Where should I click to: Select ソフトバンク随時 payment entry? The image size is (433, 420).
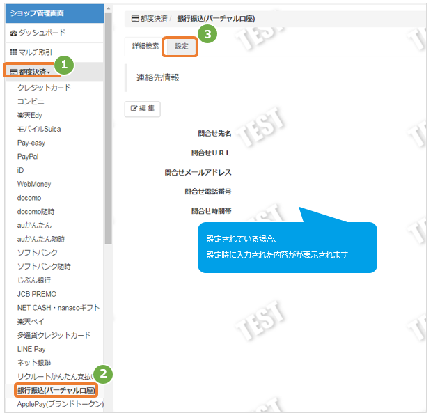click(x=44, y=266)
